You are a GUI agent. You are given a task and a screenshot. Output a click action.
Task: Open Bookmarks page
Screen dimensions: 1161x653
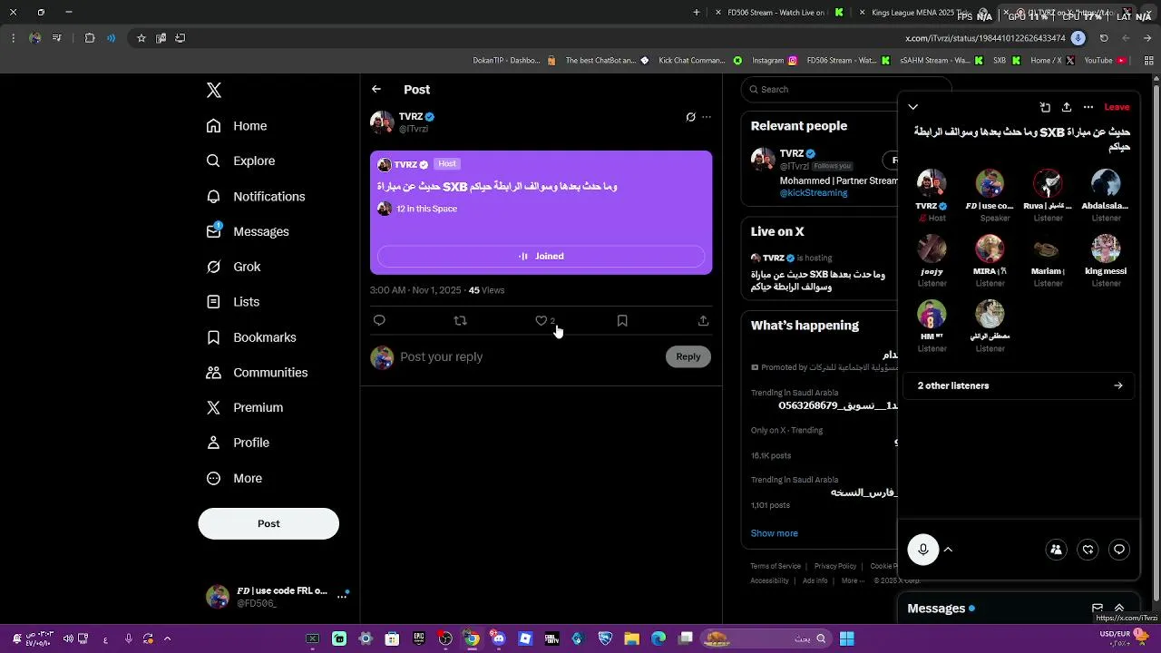tap(251, 337)
